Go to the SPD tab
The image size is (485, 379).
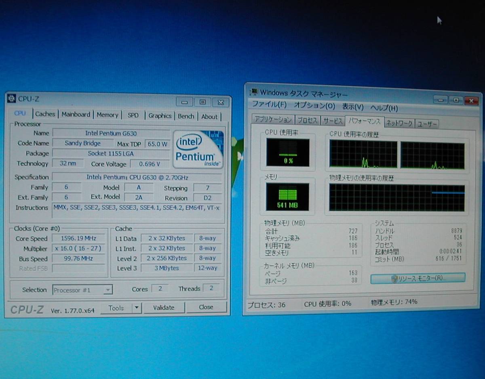(x=133, y=115)
